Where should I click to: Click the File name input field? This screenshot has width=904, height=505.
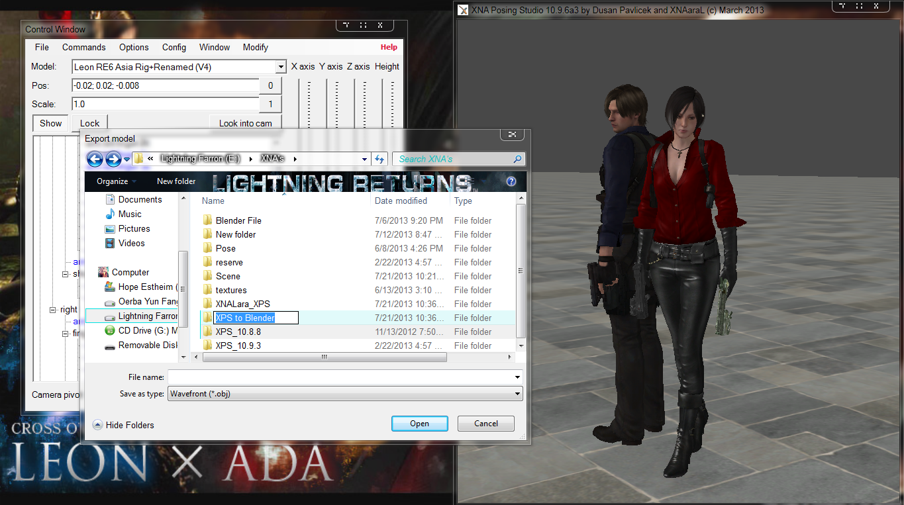coord(345,377)
